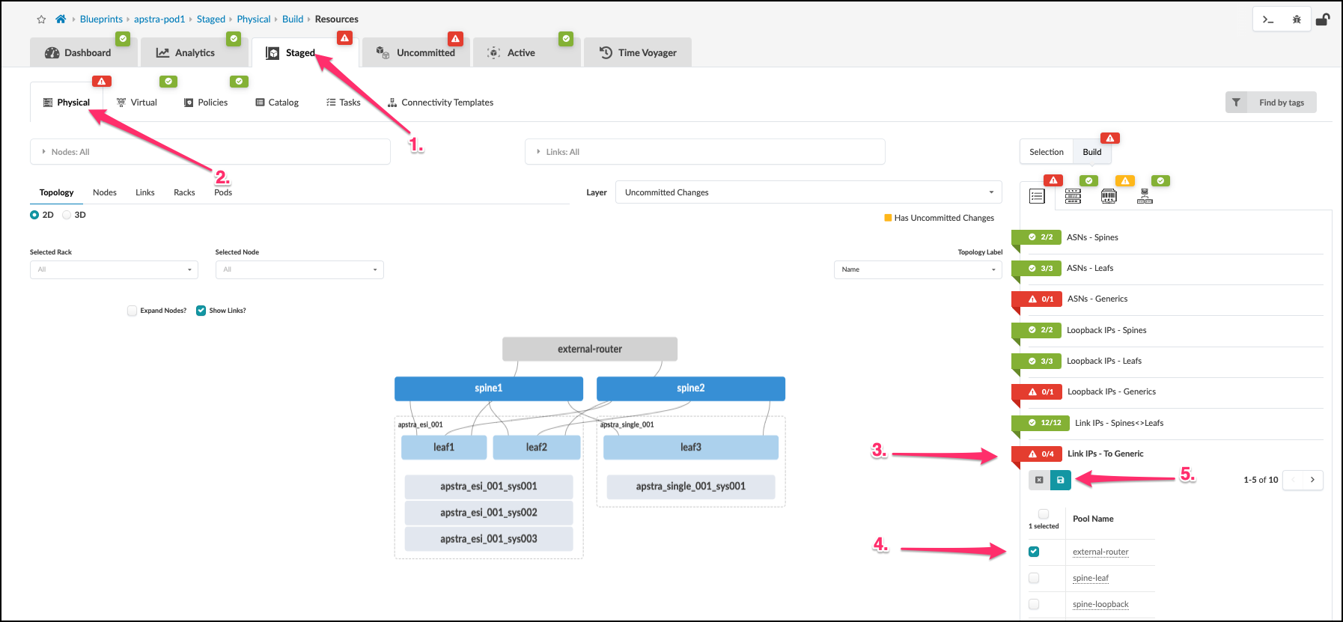Open the terminal console icon
This screenshot has width=1343, height=622.
1267,19
